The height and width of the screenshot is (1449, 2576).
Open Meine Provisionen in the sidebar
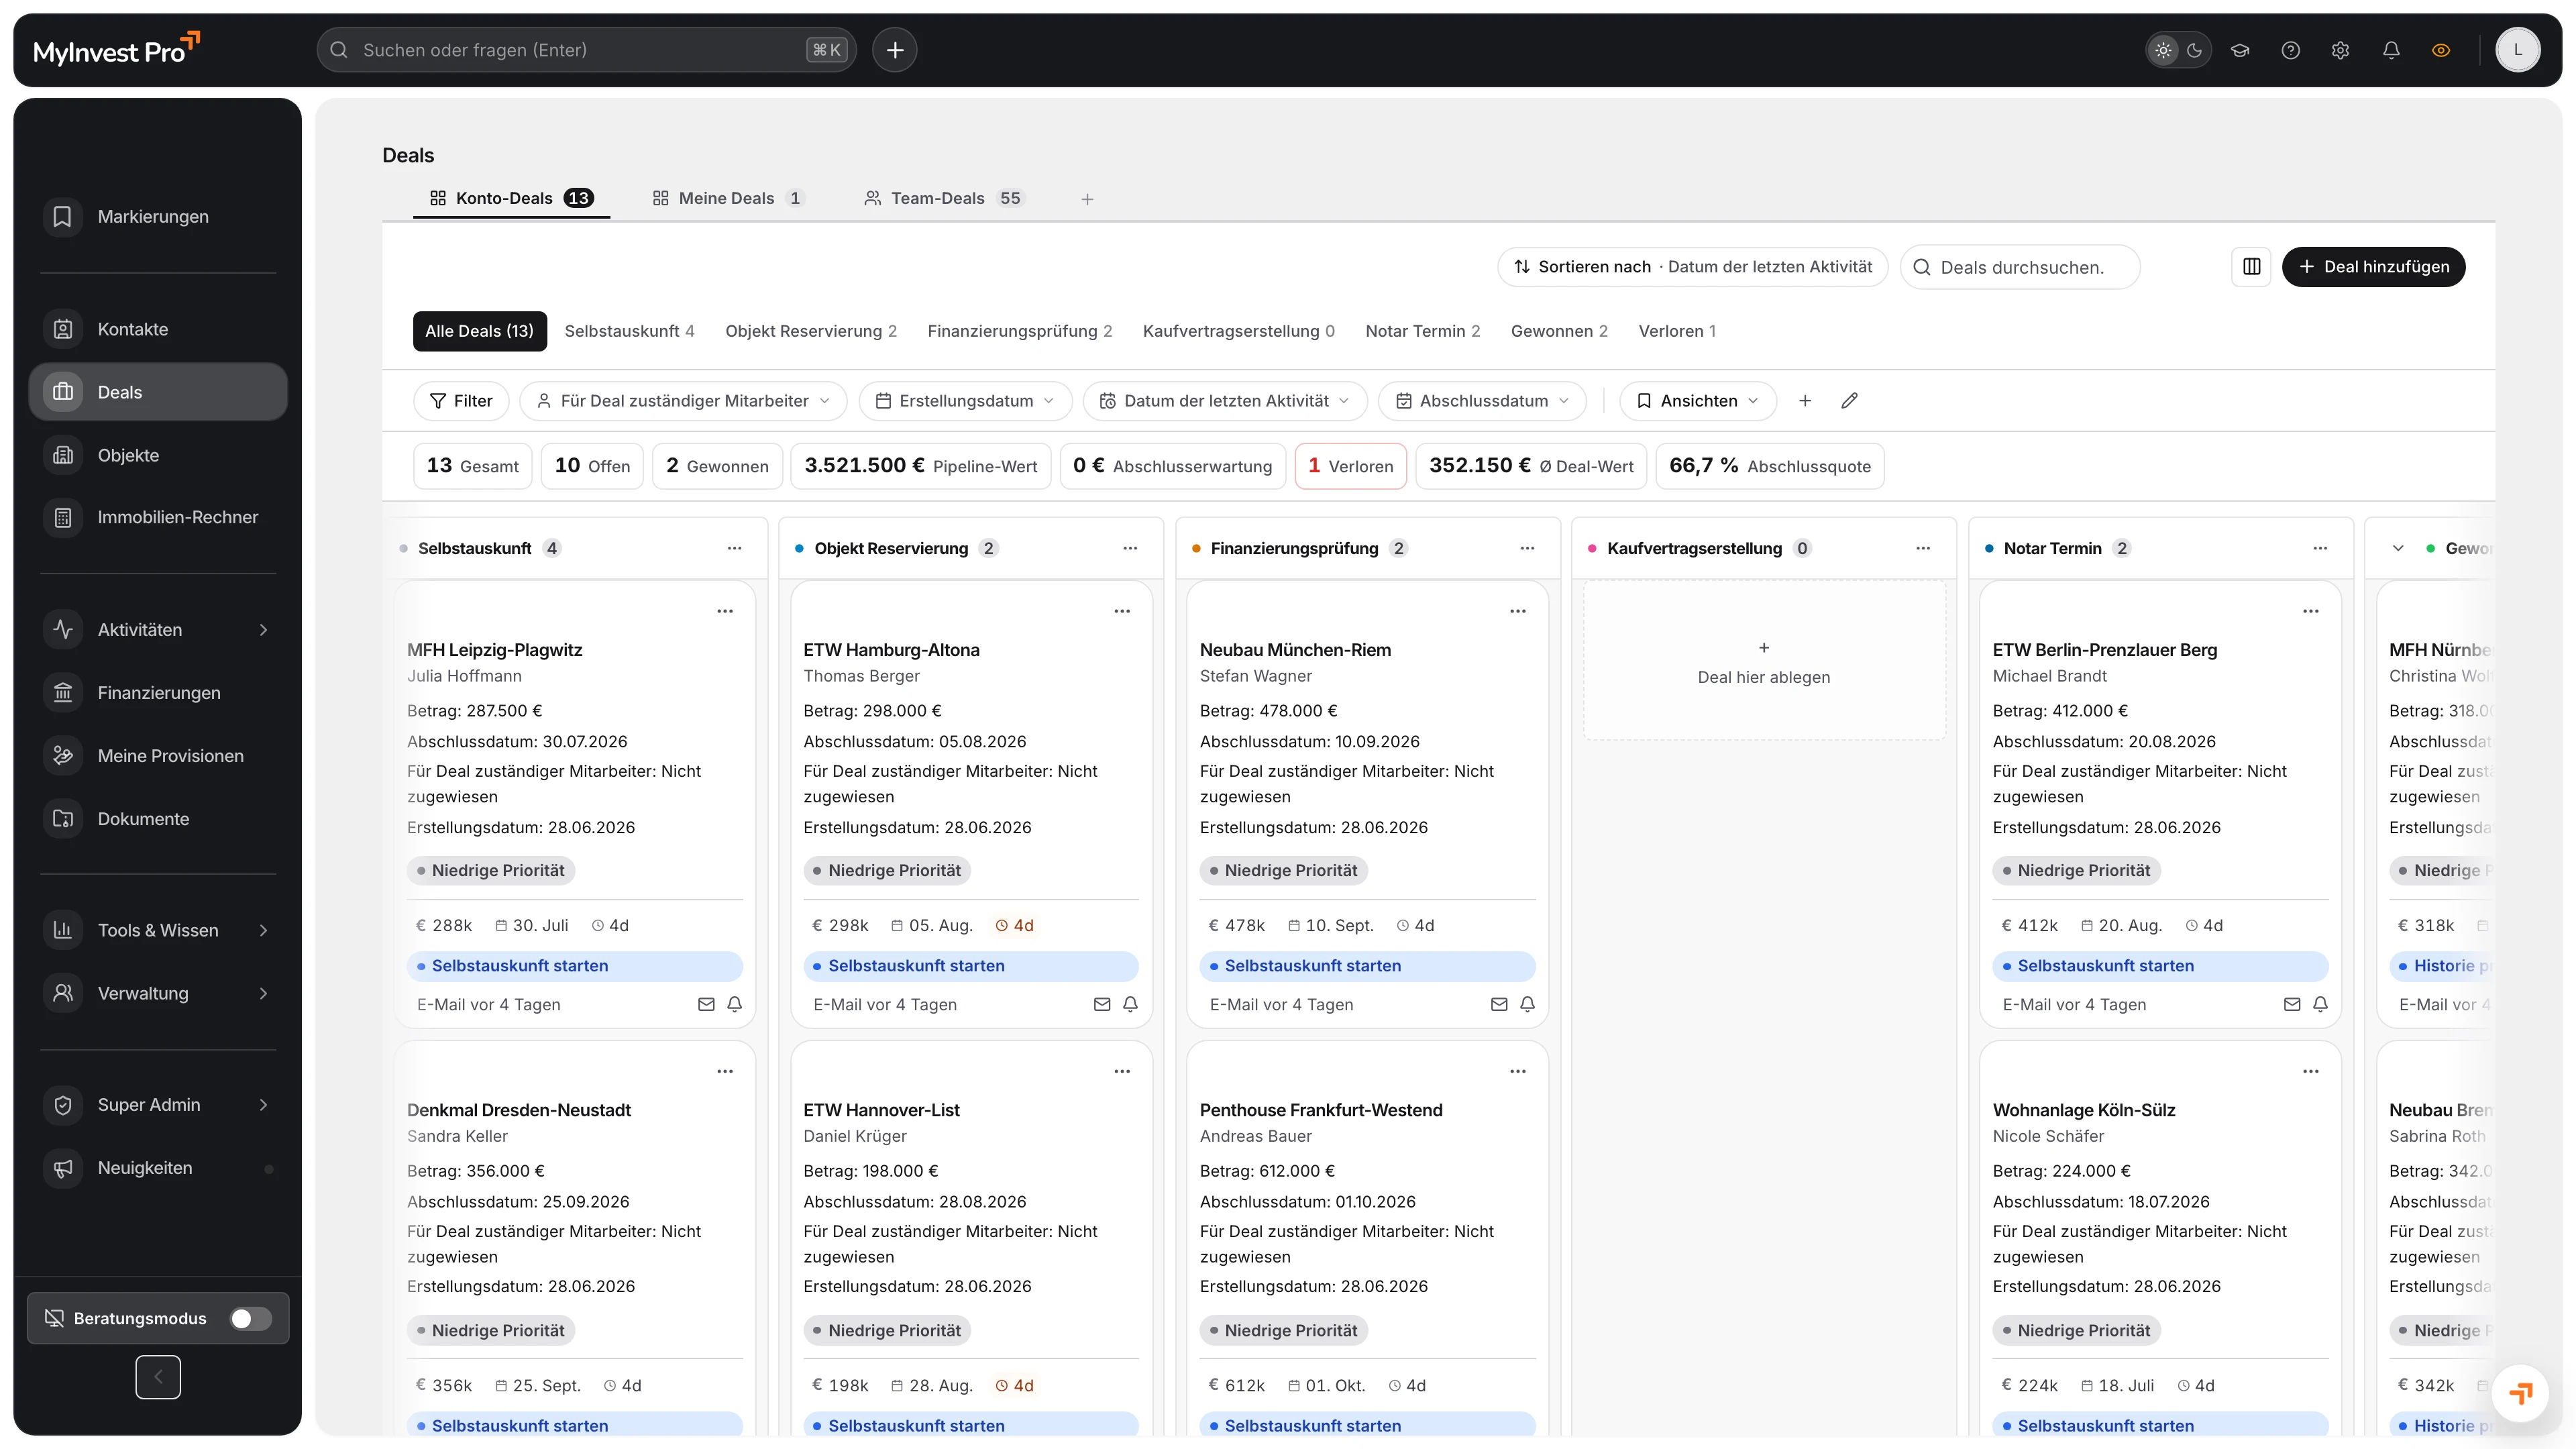158,755
